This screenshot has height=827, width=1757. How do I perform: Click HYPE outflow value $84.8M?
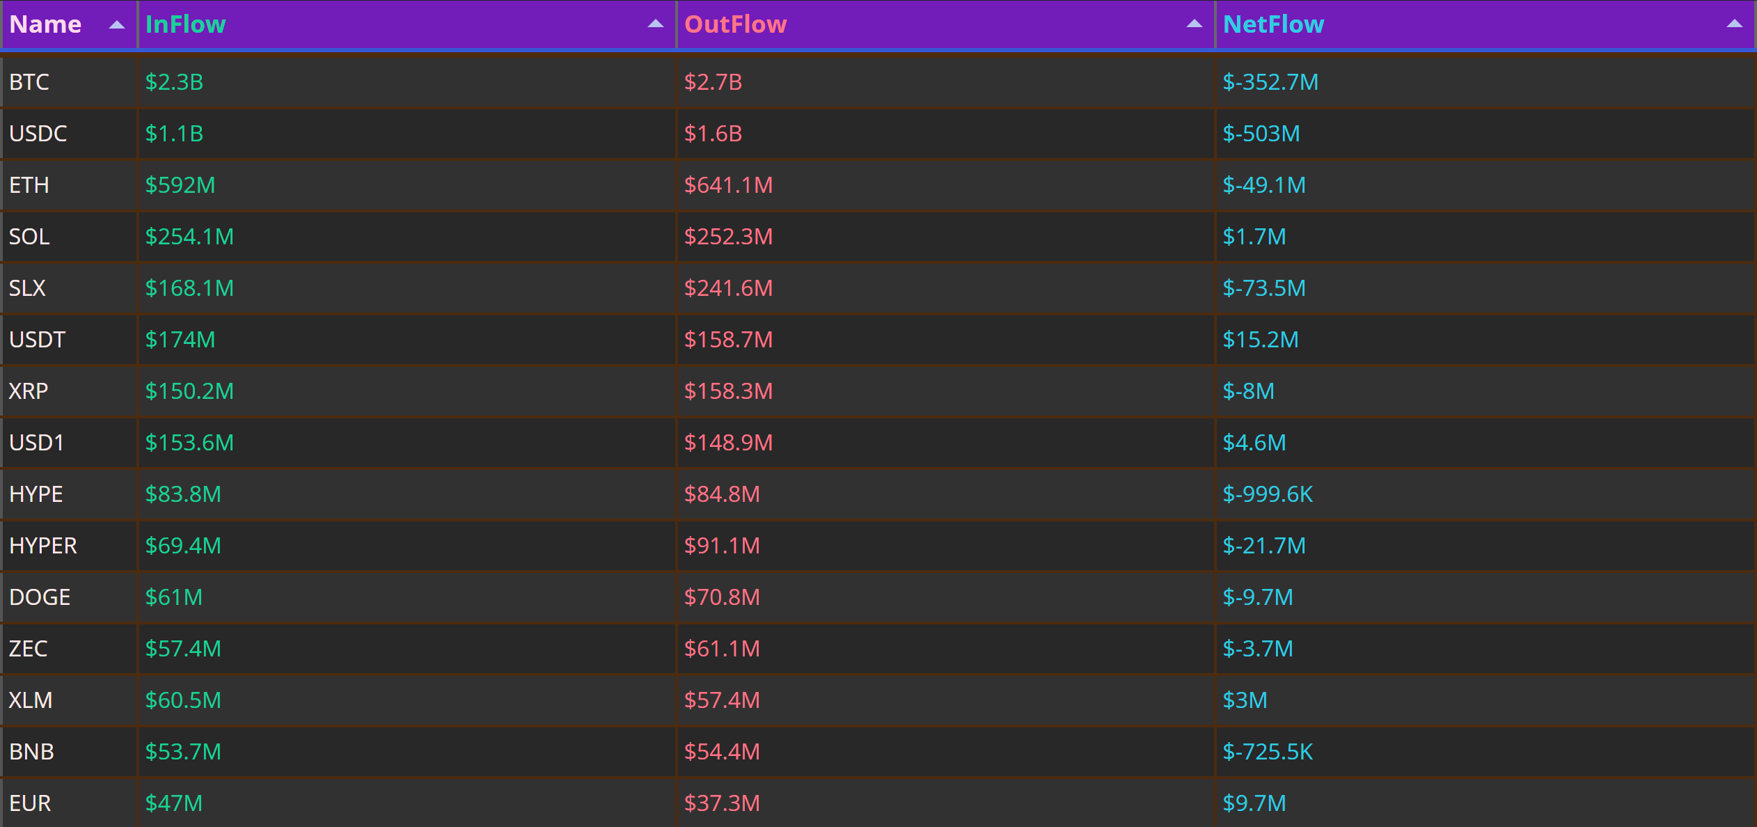pyautogui.click(x=722, y=494)
